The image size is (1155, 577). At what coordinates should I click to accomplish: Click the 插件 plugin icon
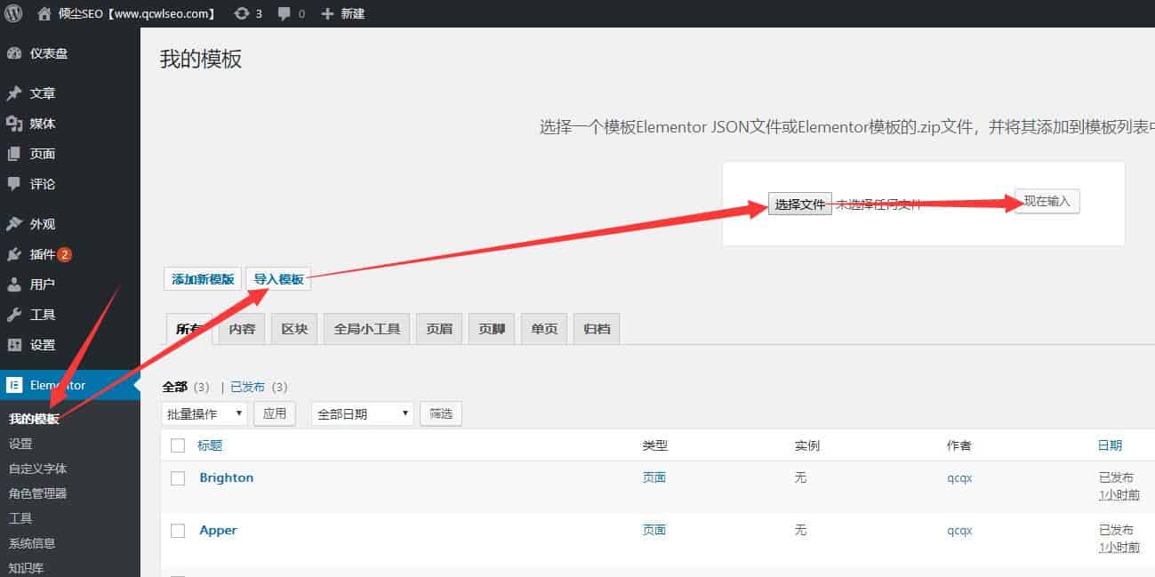click(x=14, y=254)
